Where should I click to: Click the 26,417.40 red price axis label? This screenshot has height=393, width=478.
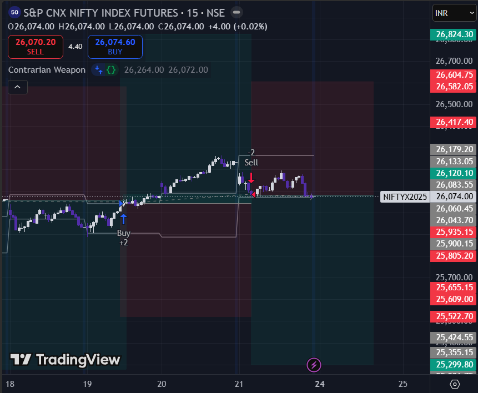(x=454, y=122)
